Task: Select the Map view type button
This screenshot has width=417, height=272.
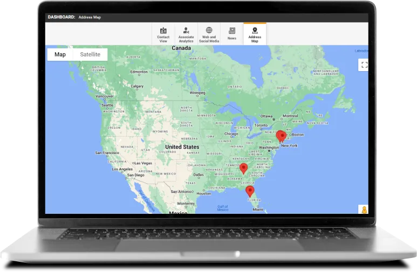Action: pos(60,54)
